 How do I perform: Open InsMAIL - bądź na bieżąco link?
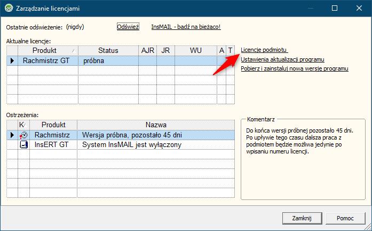coord(186,27)
